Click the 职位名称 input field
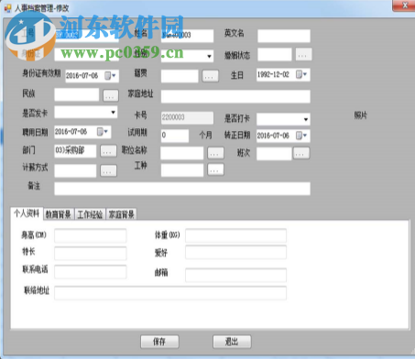The image size is (415, 359). point(182,153)
